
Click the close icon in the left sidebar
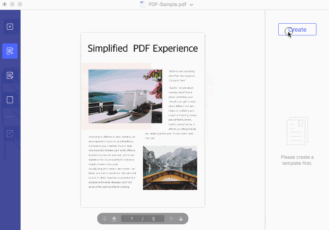pos(10,27)
